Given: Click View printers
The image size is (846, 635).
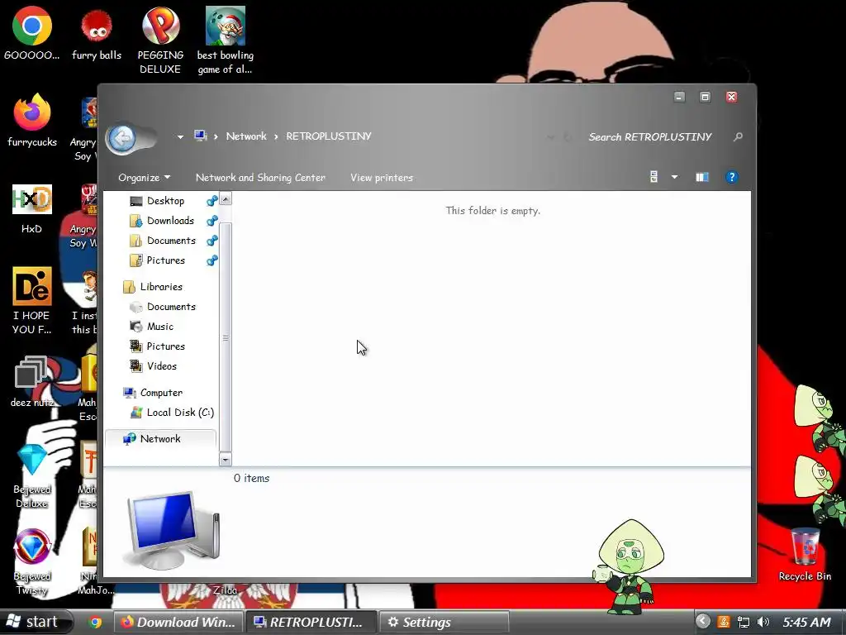Looking at the screenshot, I should (382, 178).
